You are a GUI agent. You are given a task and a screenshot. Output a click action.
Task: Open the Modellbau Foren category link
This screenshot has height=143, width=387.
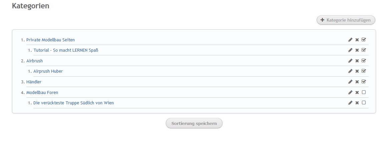pos(42,92)
